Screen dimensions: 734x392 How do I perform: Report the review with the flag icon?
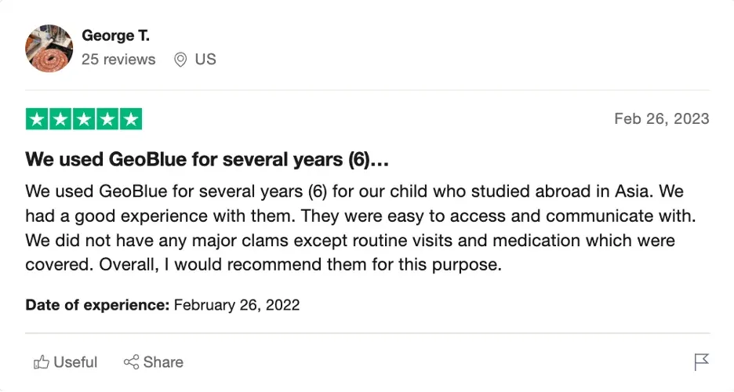701,362
